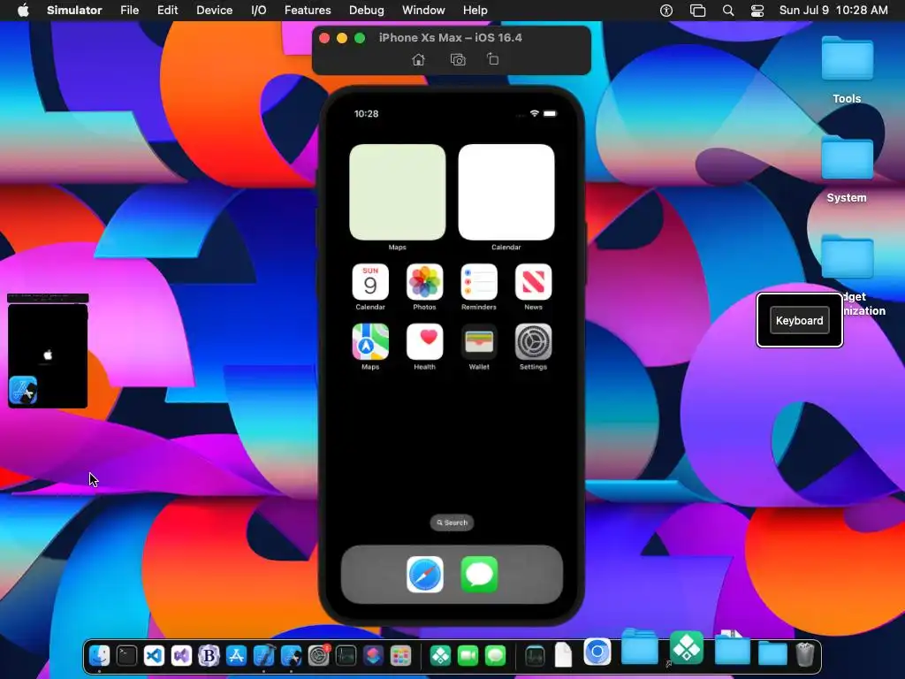Open the Window menu
This screenshot has width=905, height=679.
point(423,11)
